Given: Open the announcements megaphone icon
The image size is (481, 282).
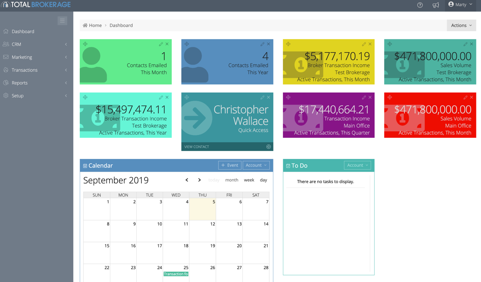Looking at the screenshot, I should pyautogui.click(x=436, y=5).
